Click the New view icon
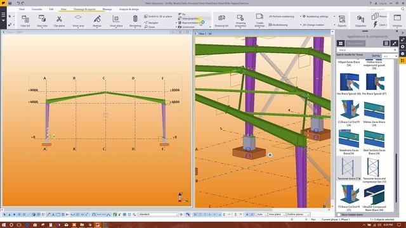The width and height of the screenshot is (406, 228). click(x=42, y=19)
